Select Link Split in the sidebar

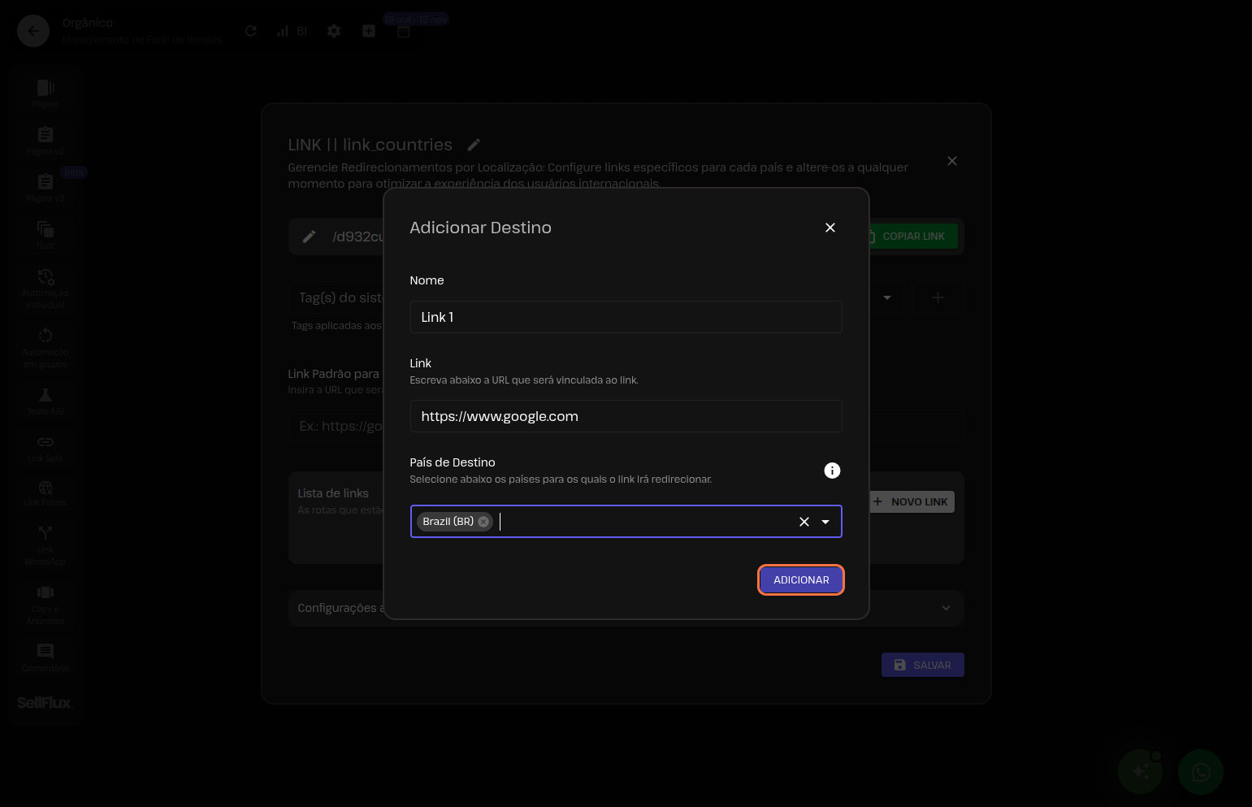(x=45, y=448)
